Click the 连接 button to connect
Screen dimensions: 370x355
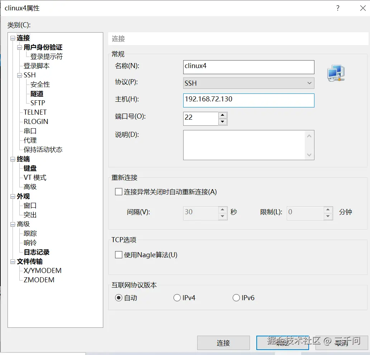pyautogui.click(x=223, y=342)
